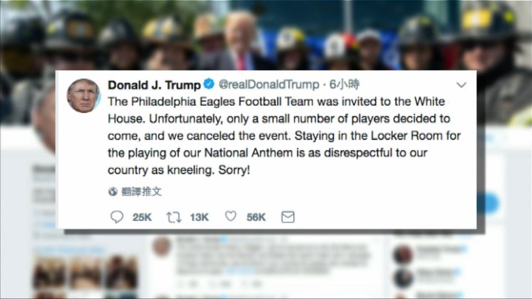Click the blue verified badge
532x299 pixels.
pyautogui.click(x=209, y=84)
